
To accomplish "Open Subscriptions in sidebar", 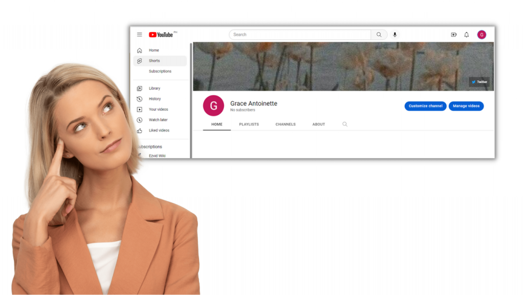I will point(160,71).
